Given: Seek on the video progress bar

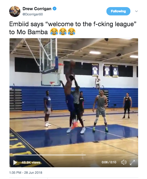Looking at the screenshot, I should (74, 155).
